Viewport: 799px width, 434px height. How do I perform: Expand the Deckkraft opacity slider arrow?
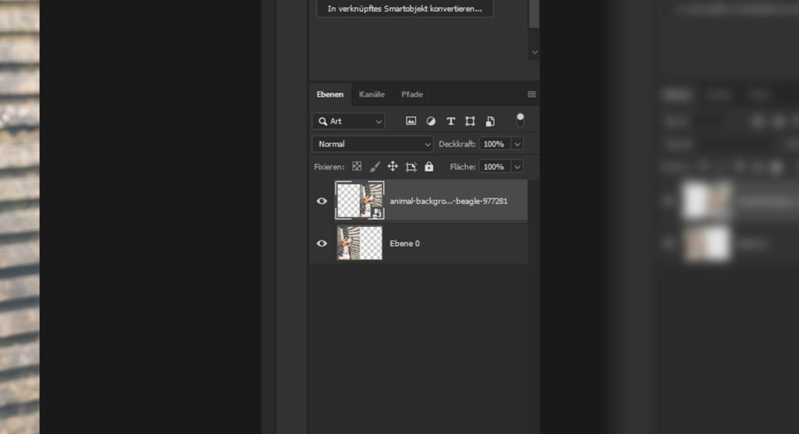[x=517, y=144]
